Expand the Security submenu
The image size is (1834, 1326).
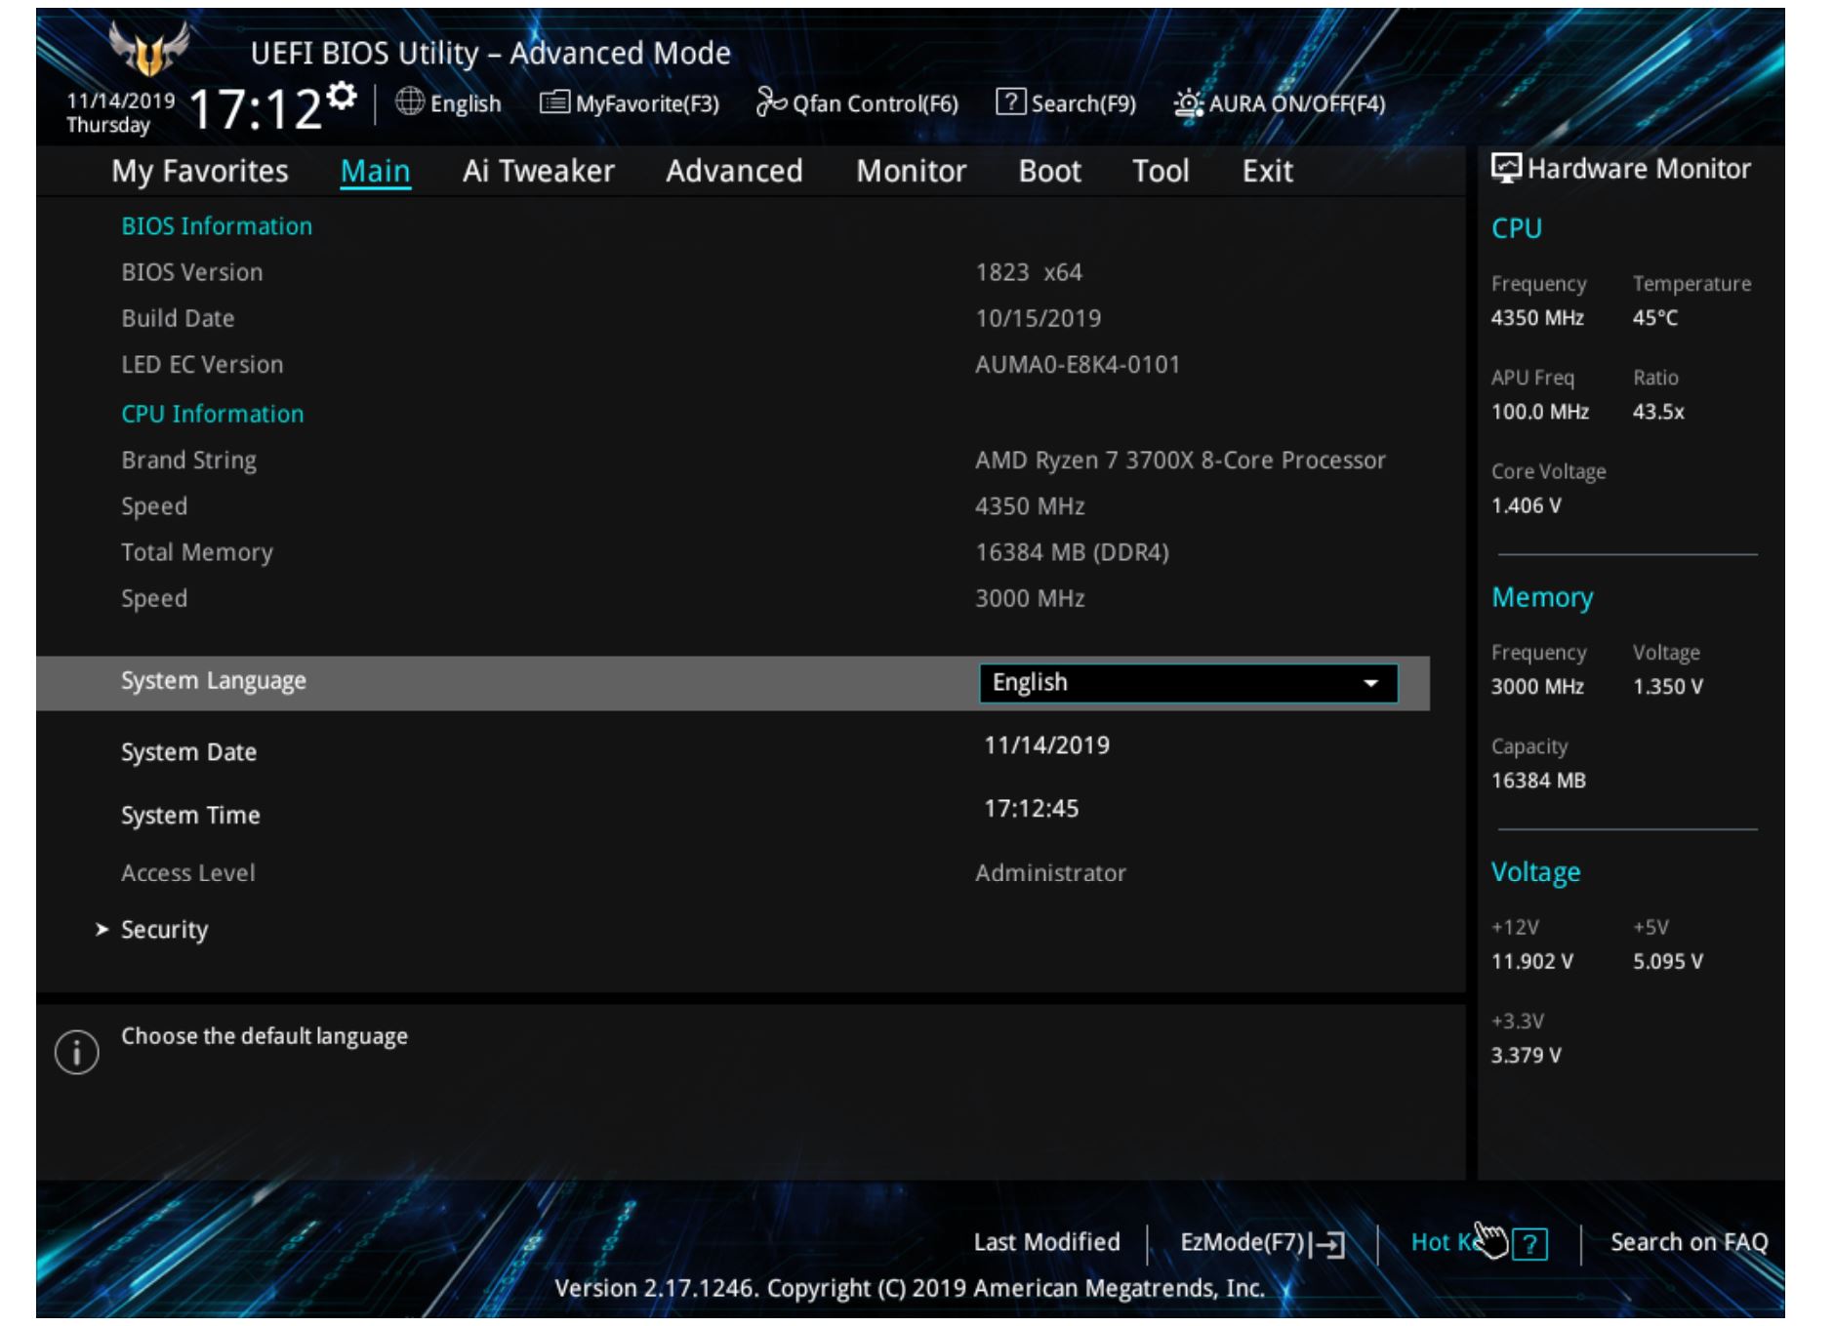click(x=164, y=930)
